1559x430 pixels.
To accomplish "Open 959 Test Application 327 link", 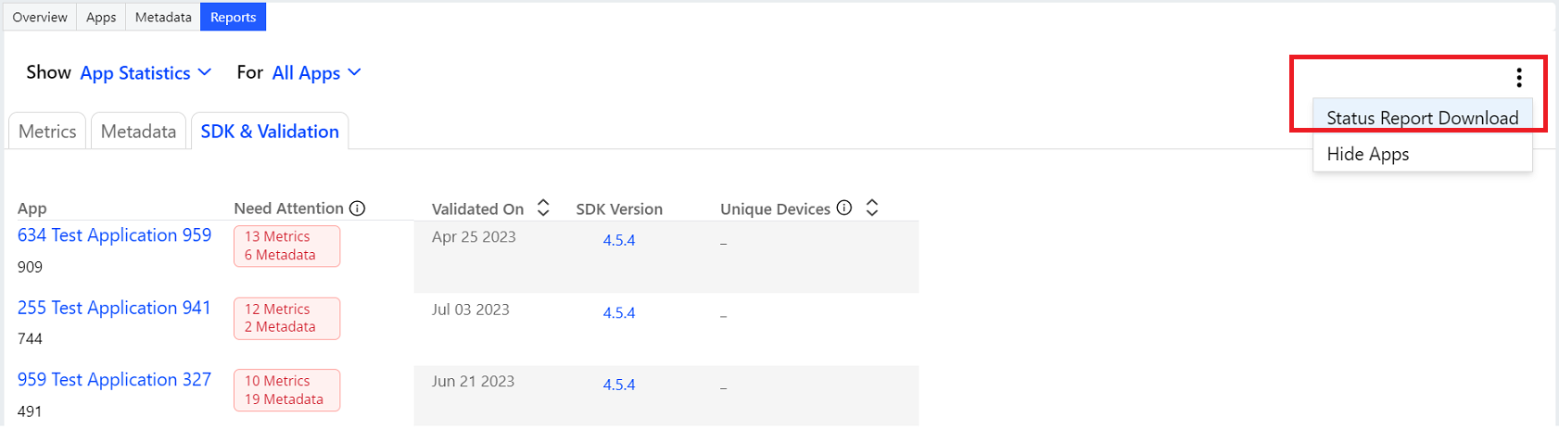I will pyautogui.click(x=114, y=380).
